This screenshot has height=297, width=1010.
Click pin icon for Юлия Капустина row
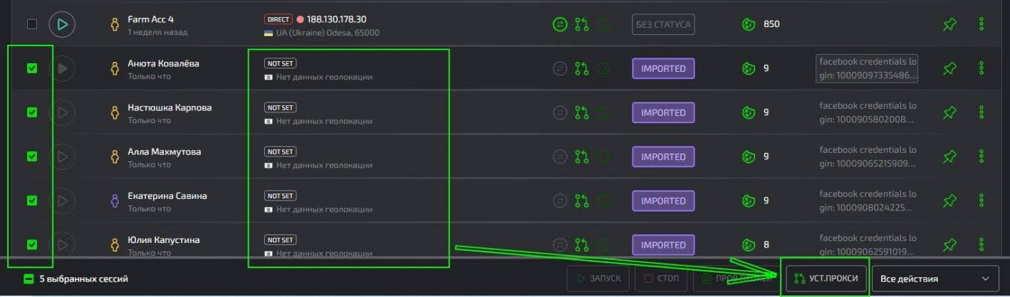(949, 245)
